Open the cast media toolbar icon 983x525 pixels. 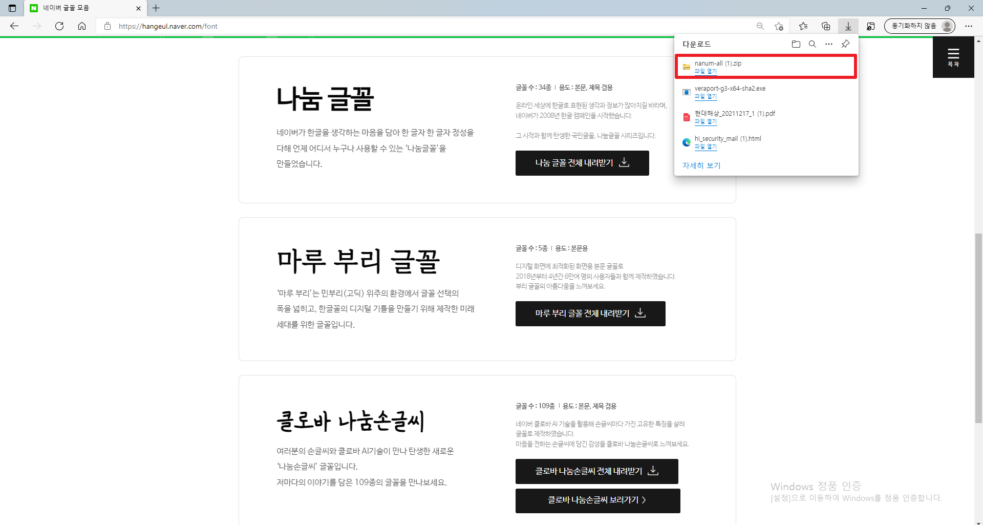tap(870, 26)
